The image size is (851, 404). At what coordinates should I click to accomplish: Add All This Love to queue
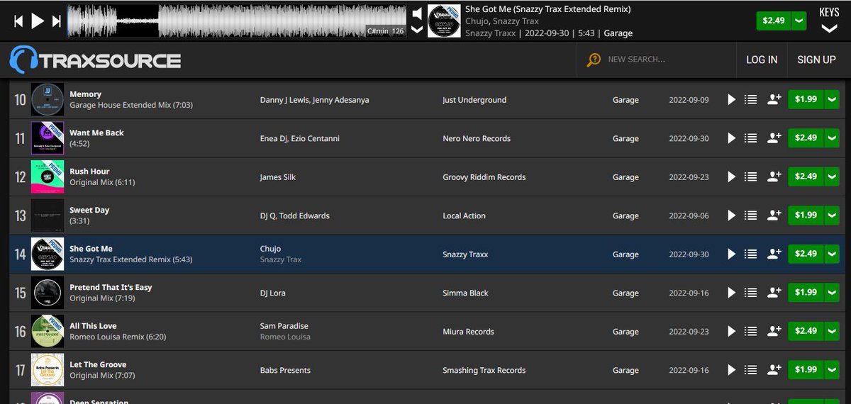(751, 331)
